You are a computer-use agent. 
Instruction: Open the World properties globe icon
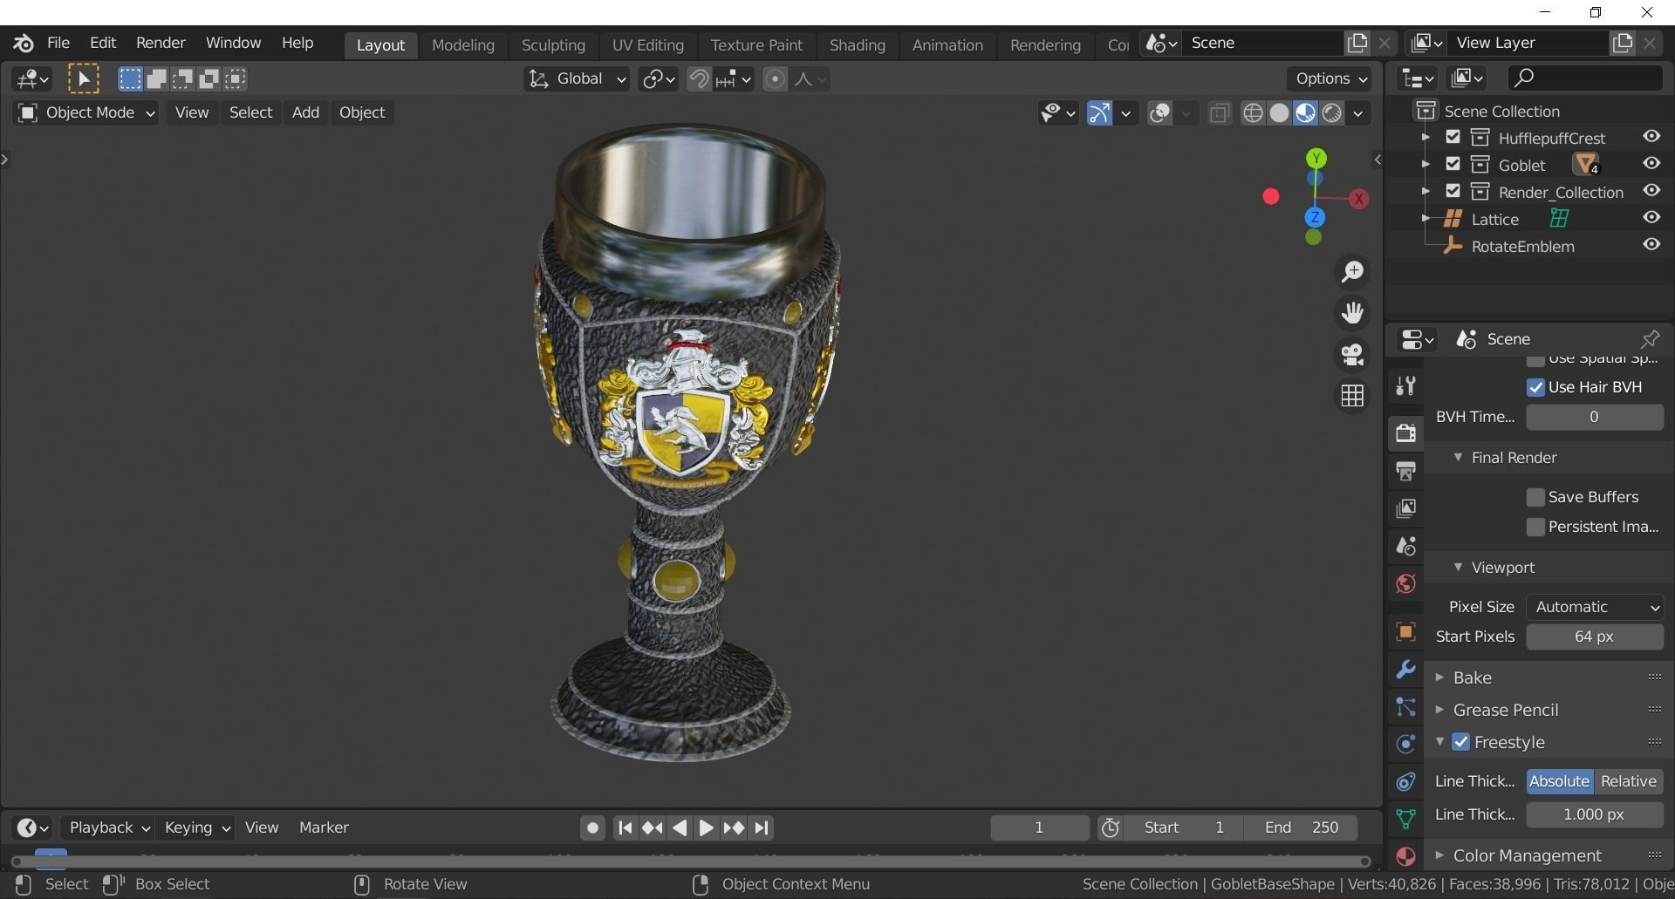pyautogui.click(x=1405, y=583)
